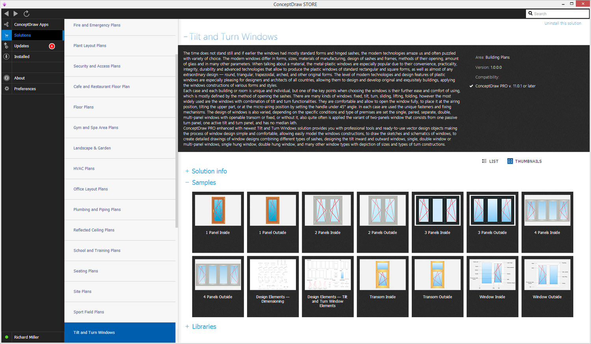Screen dimensions: 591x344
Task: Click the forward navigation arrow
Action: point(16,13)
